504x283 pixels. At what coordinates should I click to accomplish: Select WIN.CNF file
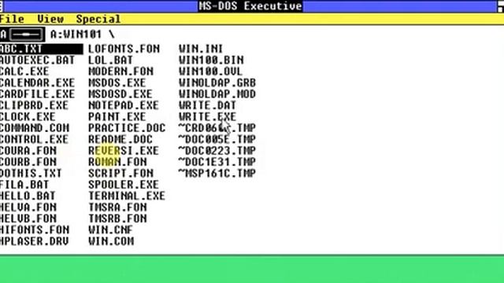pyautogui.click(x=110, y=230)
